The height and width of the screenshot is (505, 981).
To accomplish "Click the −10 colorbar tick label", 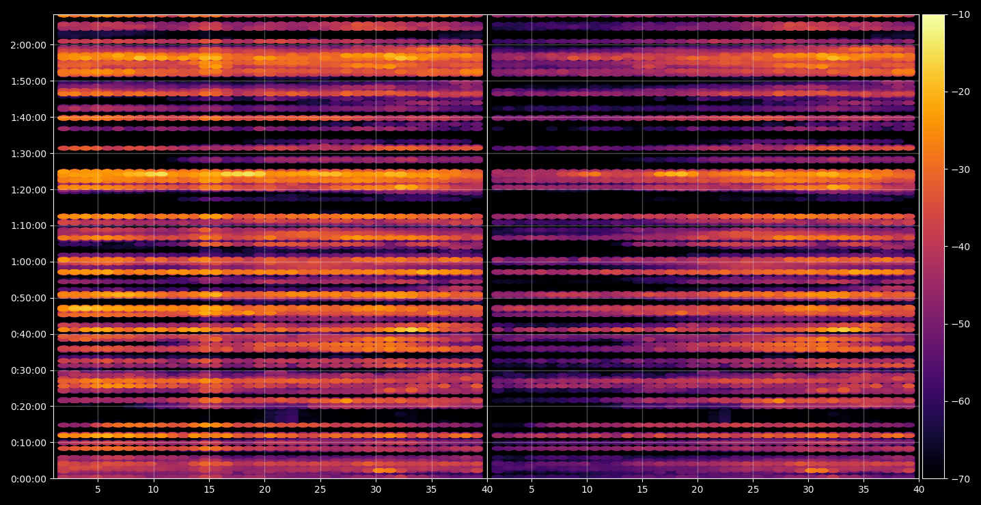I will 961,14.
